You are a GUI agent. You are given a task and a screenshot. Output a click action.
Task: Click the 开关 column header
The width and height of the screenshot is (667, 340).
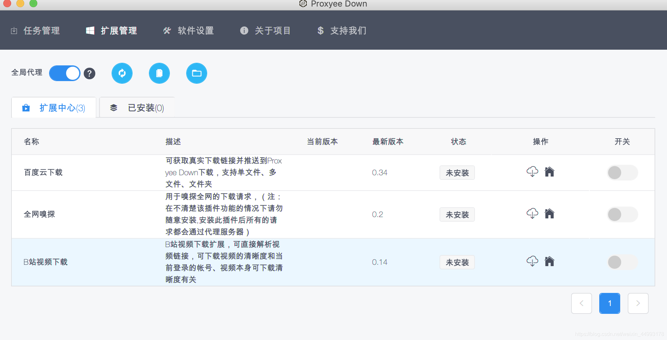(622, 142)
